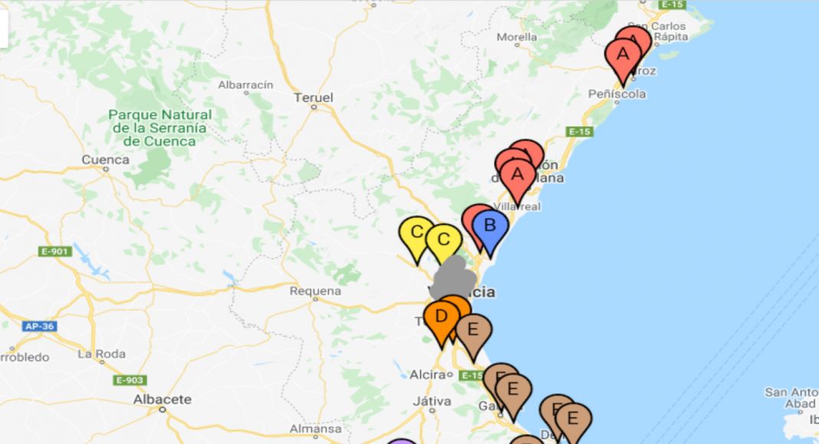The width and height of the screenshot is (819, 444).
Task: Click the purple marker at the bottom edge
Action: coord(401,442)
